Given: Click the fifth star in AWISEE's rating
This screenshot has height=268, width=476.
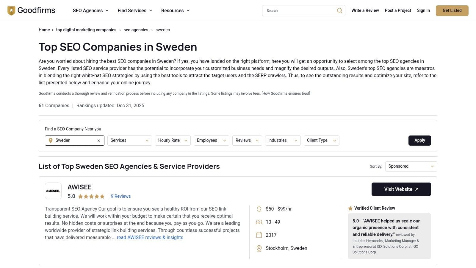Looking at the screenshot, I should 102,196.
